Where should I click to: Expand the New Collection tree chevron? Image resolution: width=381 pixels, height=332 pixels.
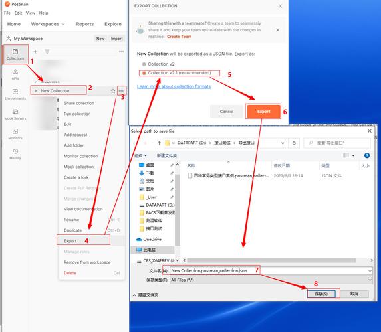click(x=35, y=91)
